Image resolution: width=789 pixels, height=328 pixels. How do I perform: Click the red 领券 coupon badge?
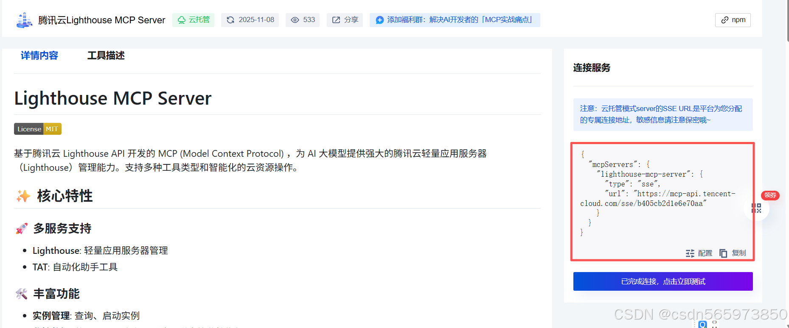(770, 195)
